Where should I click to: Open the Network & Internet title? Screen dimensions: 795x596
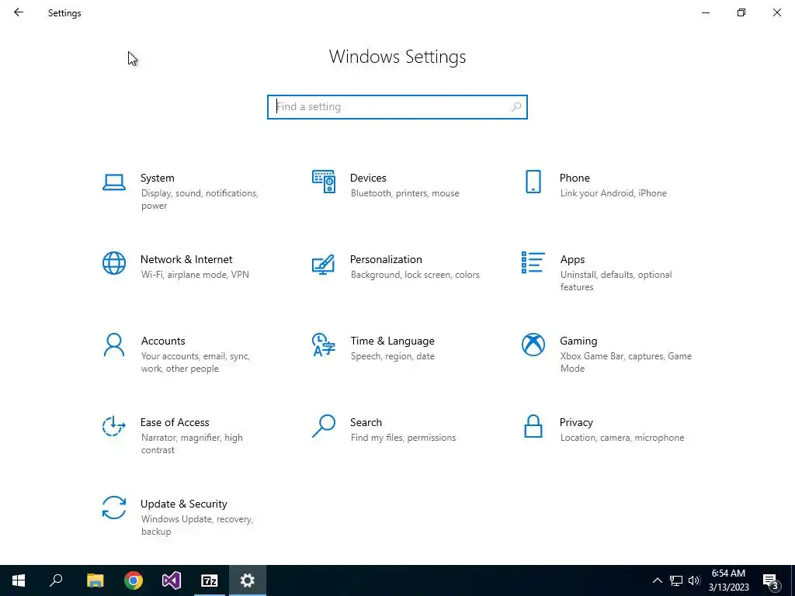(x=186, y=259)
